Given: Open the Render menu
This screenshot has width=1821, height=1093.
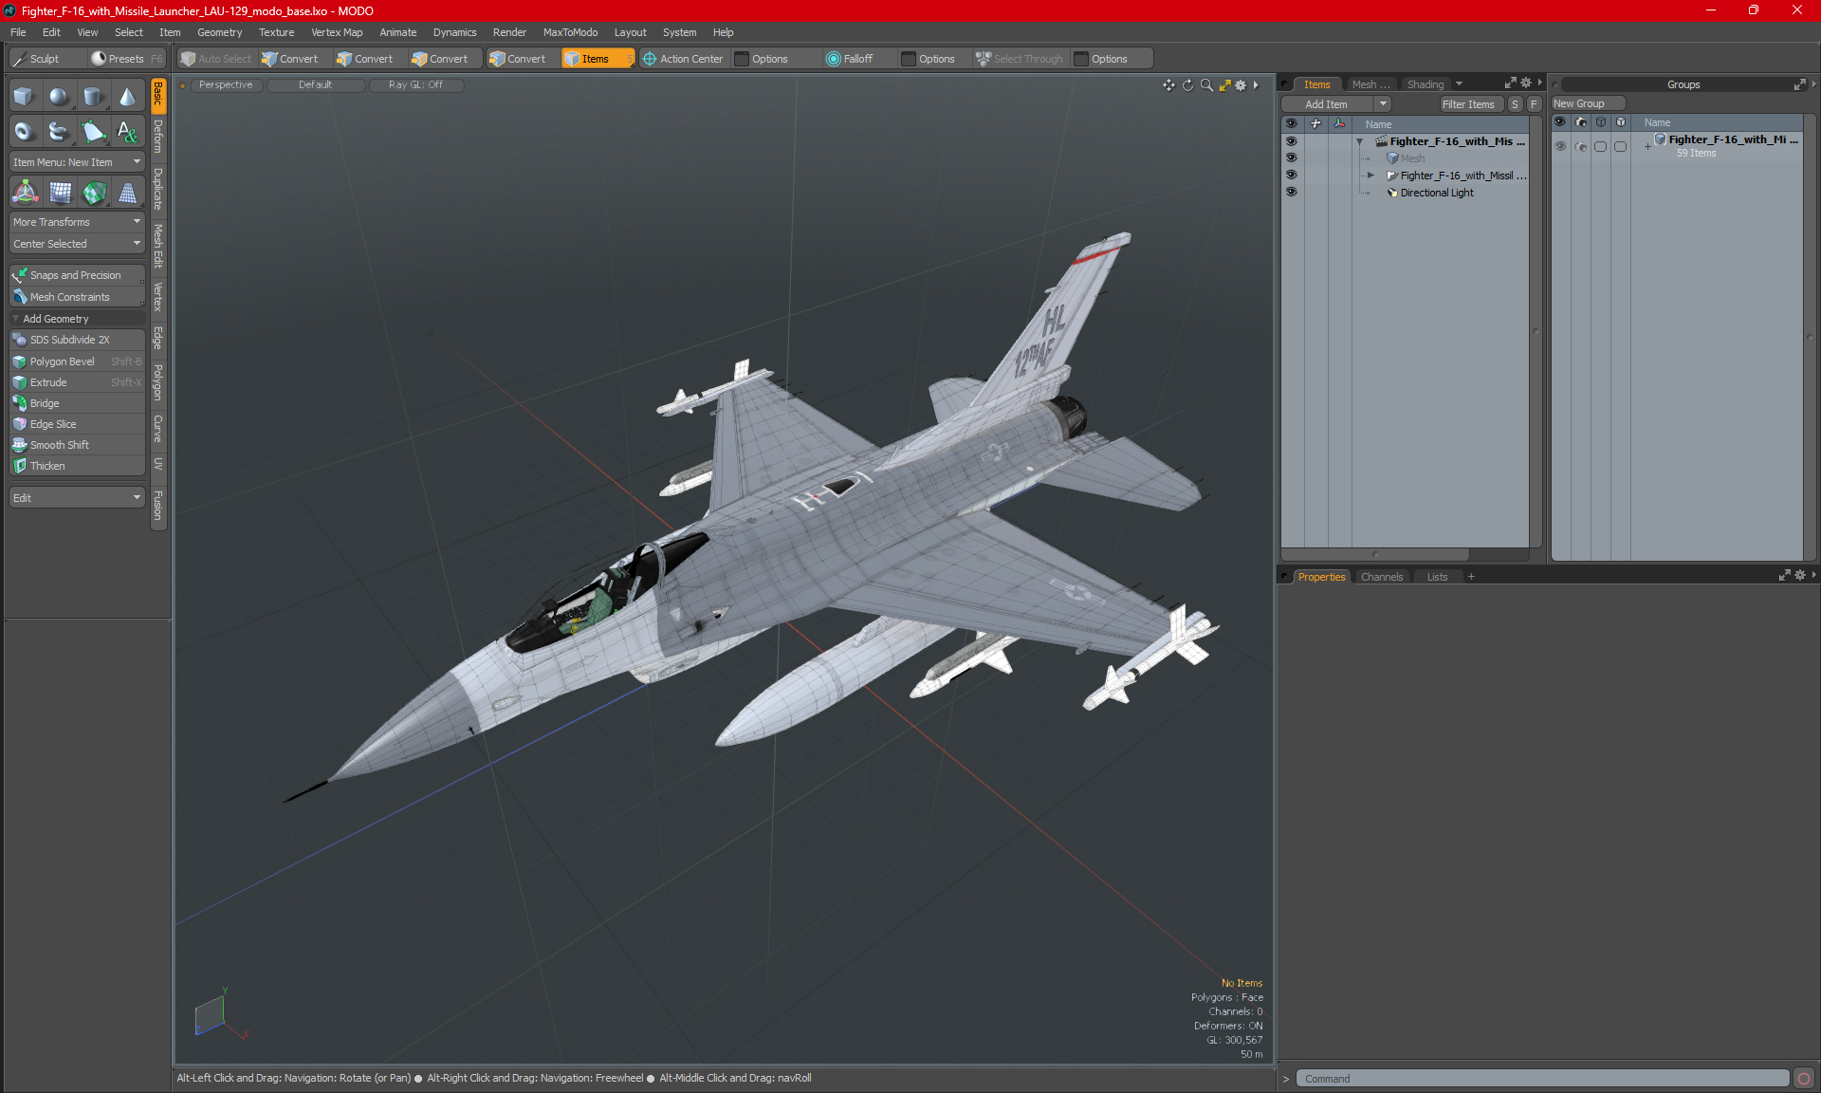Looking at the screenshot, I should [509, 32].
